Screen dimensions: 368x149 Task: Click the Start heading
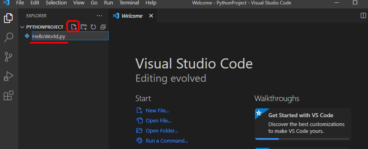(x=143, y=99)
